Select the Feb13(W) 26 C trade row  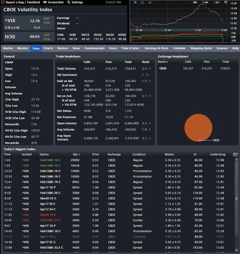pyautogui.click(x=118, y=193)
